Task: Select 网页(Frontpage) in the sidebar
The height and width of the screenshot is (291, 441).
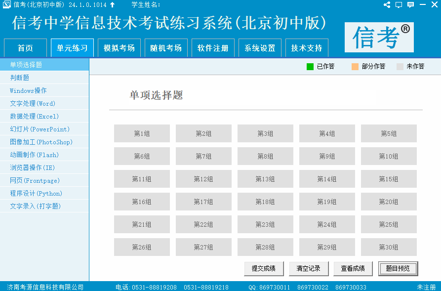Action: click(x=44, y=180)
